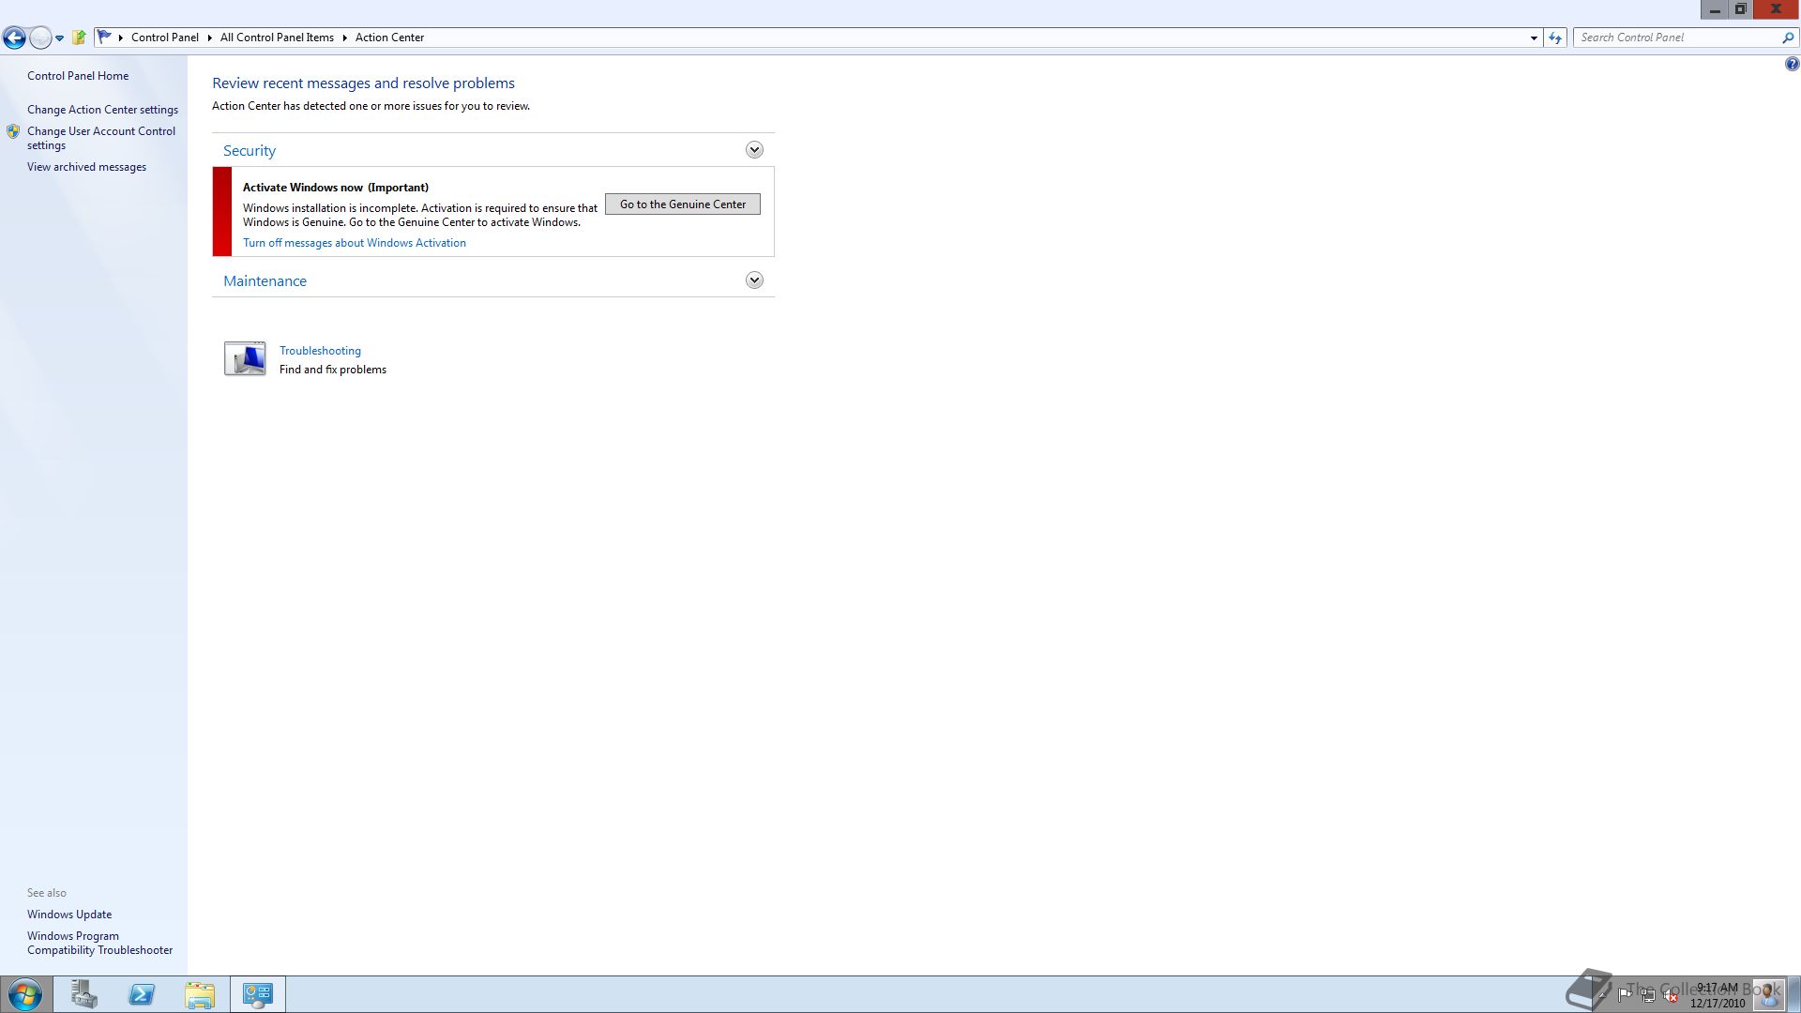Click the Activate Windows now (Important) title
Image resolution: width=1801 pixels, height=1013 pixels.
pyautogui.click(x=336, y=188)
